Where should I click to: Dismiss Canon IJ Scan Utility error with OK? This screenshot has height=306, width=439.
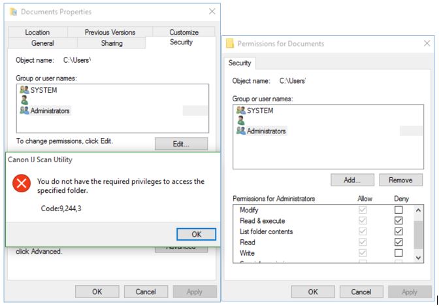pyautogui.click(x=196, y=234)
